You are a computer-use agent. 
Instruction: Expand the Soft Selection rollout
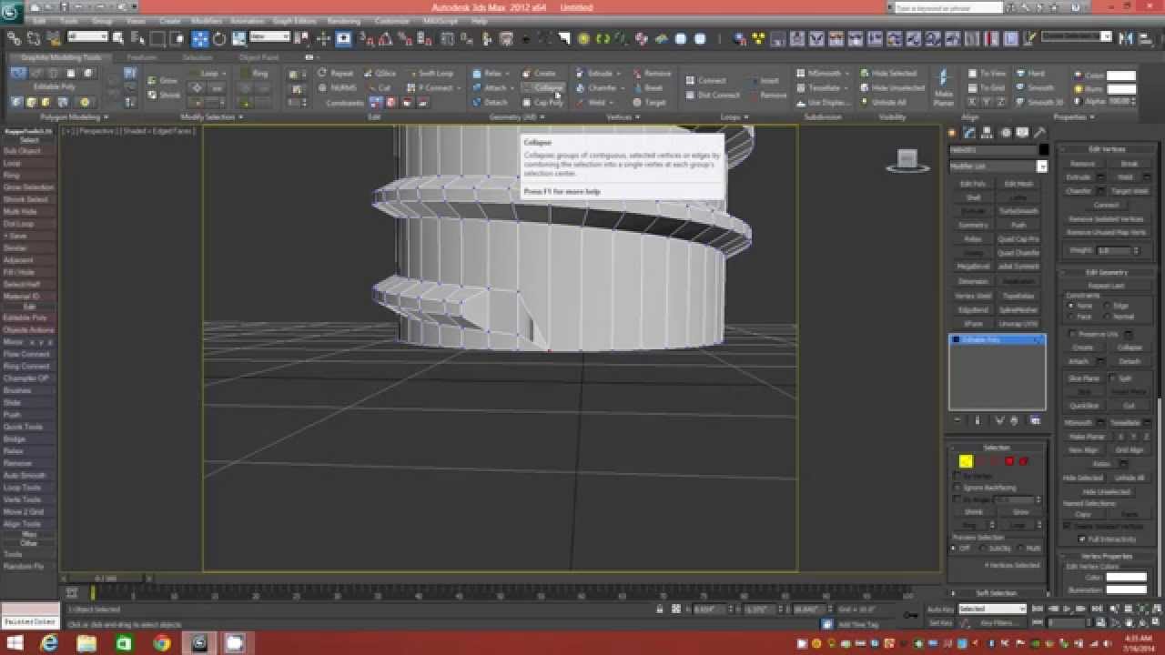[x=997, y=593]
